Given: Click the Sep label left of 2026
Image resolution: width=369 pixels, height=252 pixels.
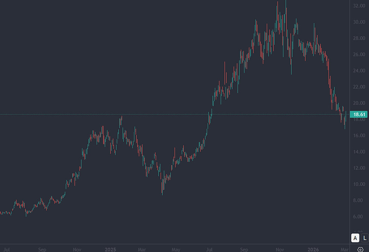Looking at the screenshot, I should point(244,249).
